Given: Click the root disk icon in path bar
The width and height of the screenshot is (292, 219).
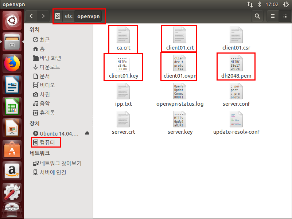Looking at the screenshot, I should [58, 16].
